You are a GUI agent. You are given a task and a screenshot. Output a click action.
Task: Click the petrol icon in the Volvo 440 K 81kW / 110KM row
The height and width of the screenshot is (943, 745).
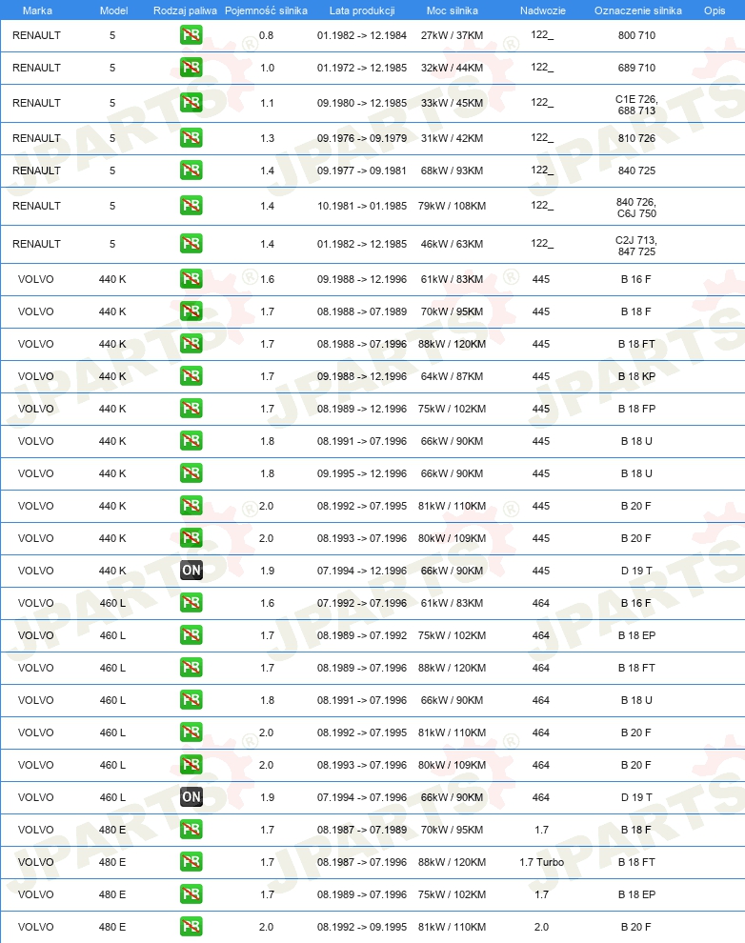(191, 506)
